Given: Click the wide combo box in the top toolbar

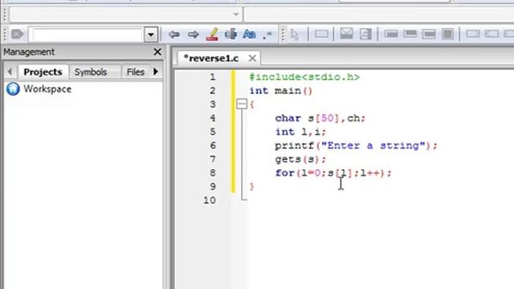Looking at the screenshot, I should click(126, 14).
